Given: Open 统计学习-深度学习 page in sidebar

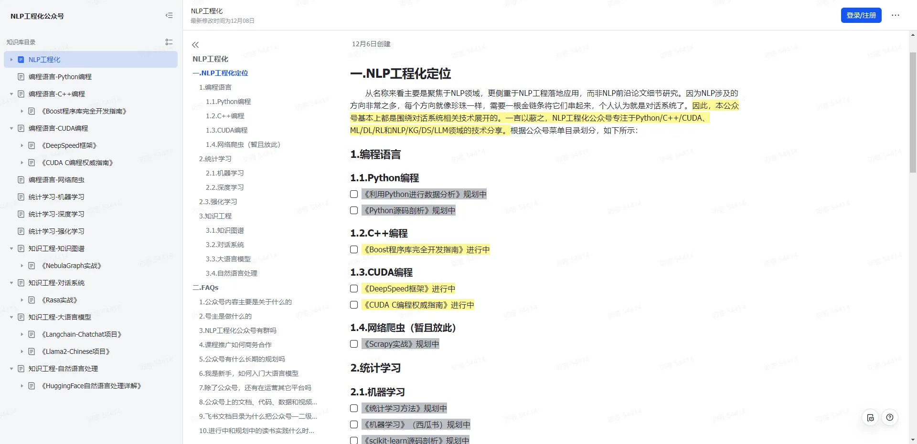Looking at the screenshot, I should pyautogui.click(x=56, y=214).
